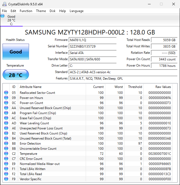The image size is (180, 185).
Task: Select the Vendor Specific attribute name
Action: tap(30, 179)
